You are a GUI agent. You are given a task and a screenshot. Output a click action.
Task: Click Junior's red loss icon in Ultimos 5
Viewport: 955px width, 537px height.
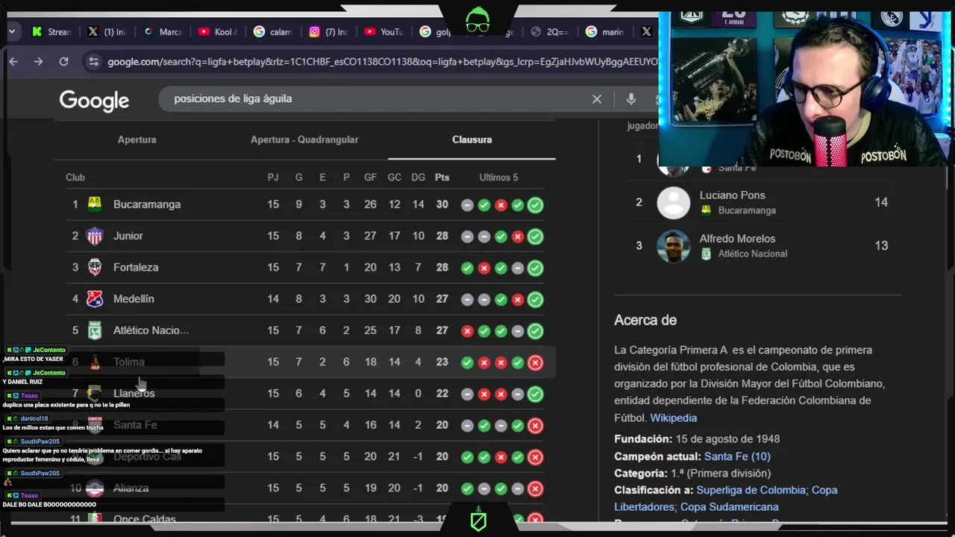518,236
